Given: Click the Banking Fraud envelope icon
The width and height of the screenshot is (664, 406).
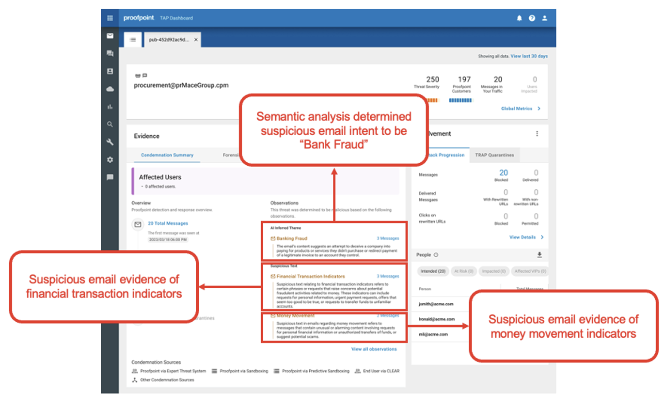Looking at the screenshot, I should [273, 238].
